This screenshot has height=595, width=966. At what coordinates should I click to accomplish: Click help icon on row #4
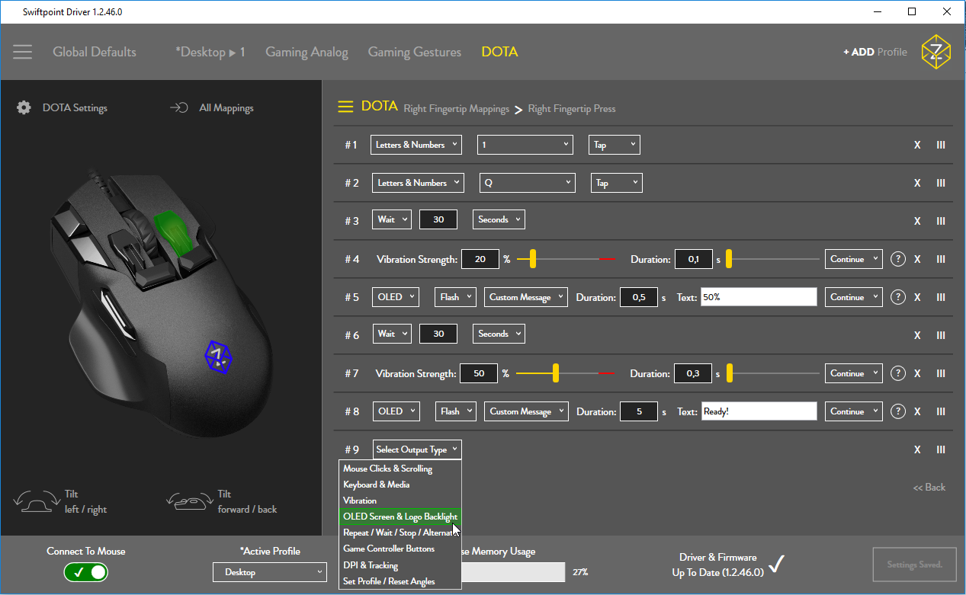[898, 259]
